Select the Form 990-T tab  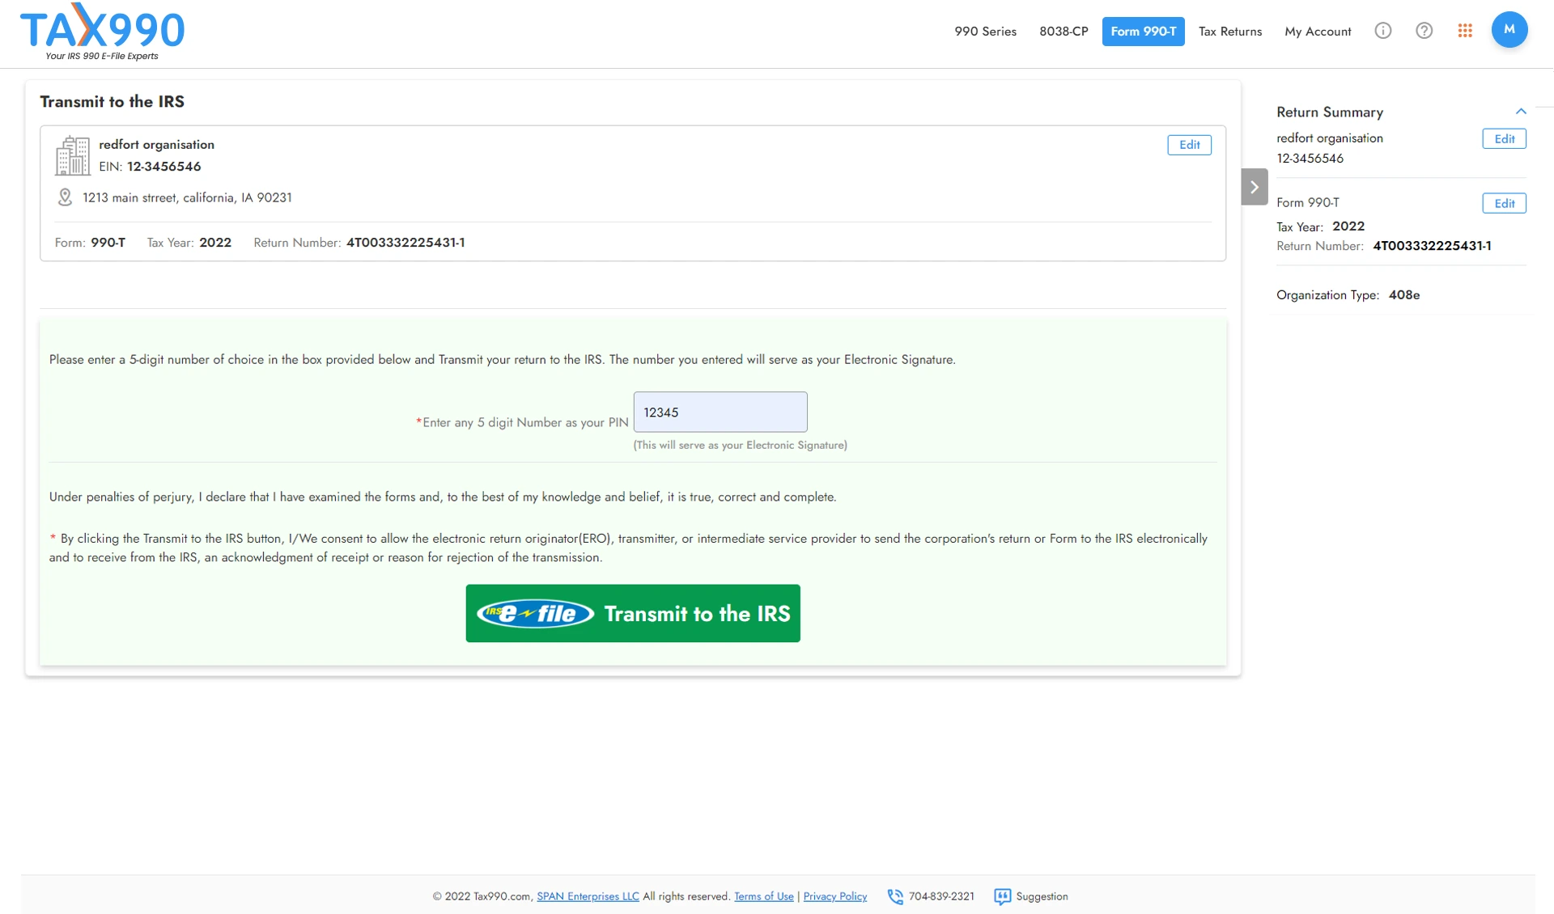coord(1143,29)
